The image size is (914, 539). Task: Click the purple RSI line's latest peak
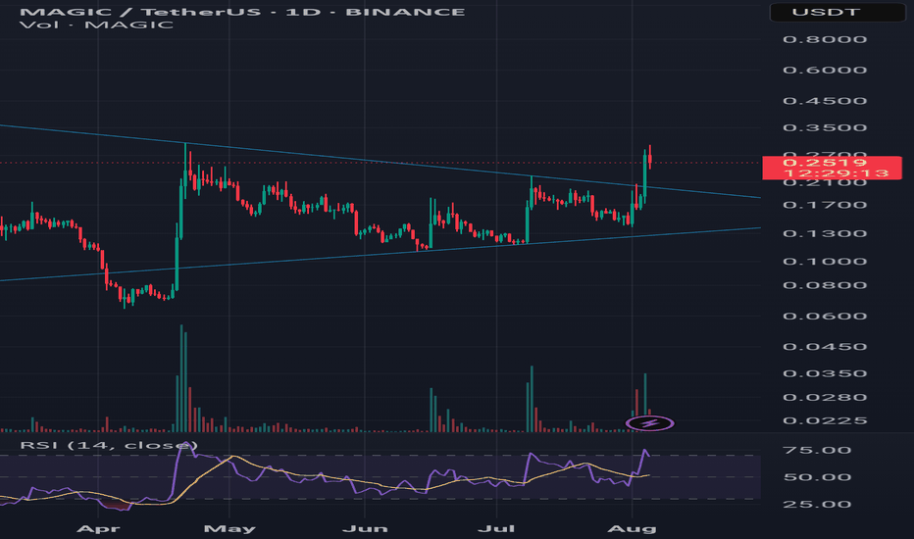click(644, 450)
